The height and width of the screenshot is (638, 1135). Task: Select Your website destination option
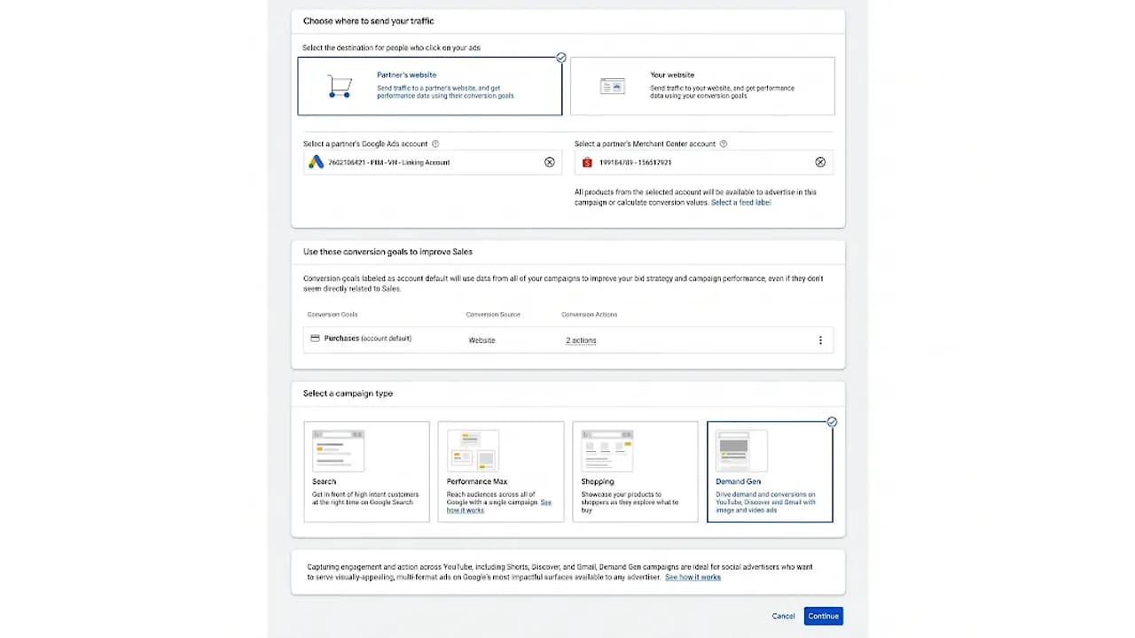(702, 86)
